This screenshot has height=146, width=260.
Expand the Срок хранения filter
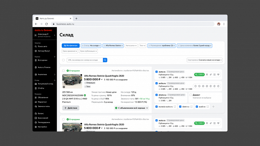point(70,51)
